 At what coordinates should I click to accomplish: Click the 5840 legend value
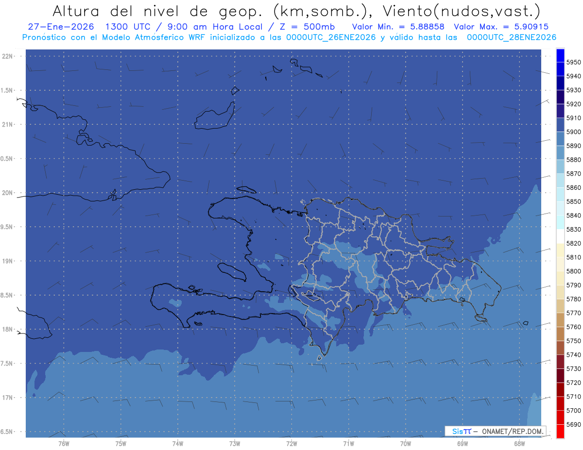573,216
